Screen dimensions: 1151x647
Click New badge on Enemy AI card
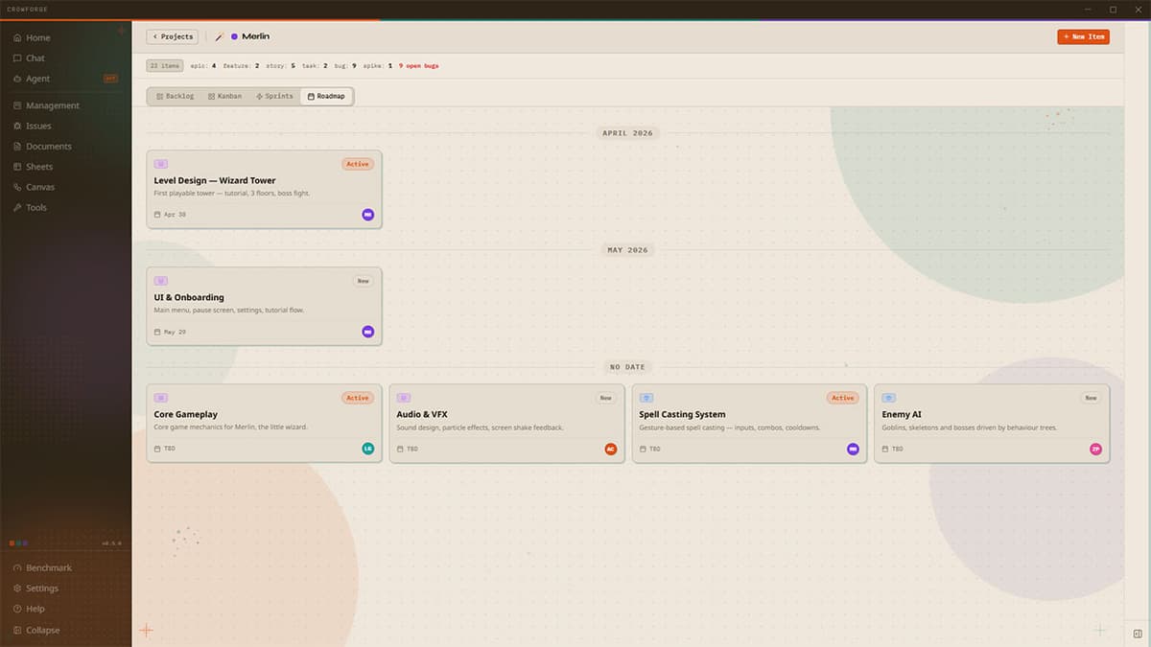click(x=1091, y=398)
